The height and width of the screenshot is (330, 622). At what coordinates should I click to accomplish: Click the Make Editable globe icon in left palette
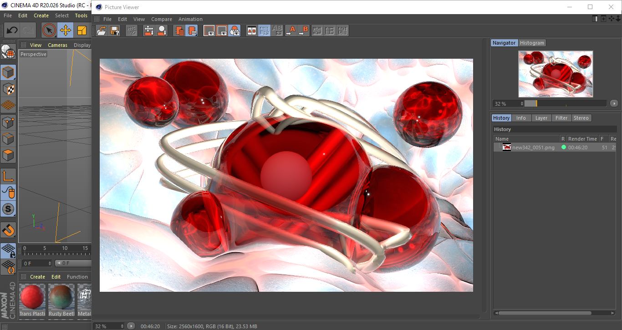click(x=8, y=52)
